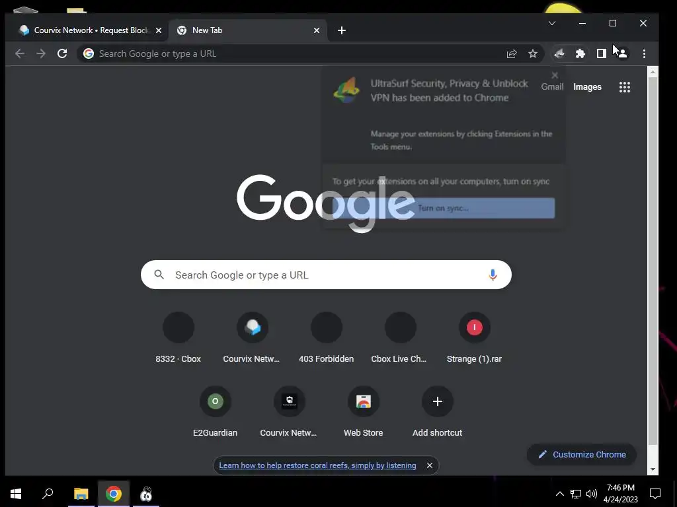
Task: Open File Explorer from the taskbar
Action: (81, 494)
